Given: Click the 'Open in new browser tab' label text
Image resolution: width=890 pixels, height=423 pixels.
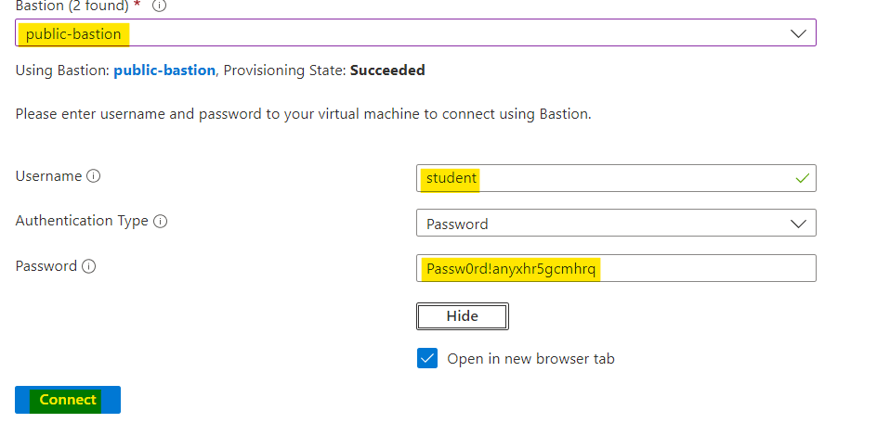Looking at the screenshot, I should 530,359.
